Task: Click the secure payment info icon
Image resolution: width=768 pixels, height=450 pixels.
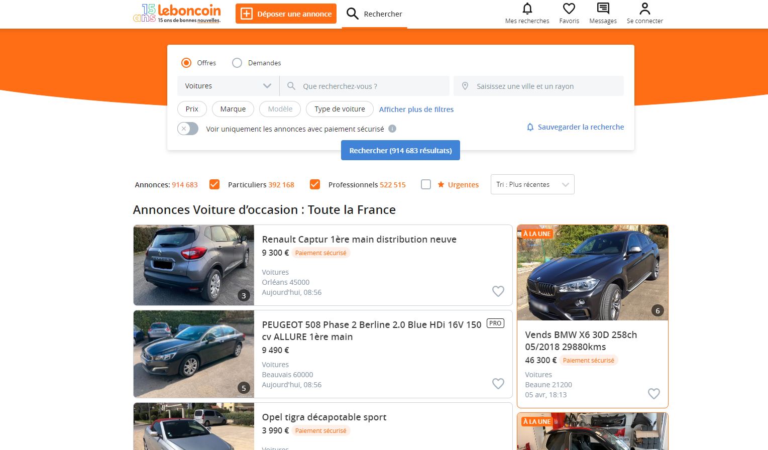Action: tap(392, 129)
